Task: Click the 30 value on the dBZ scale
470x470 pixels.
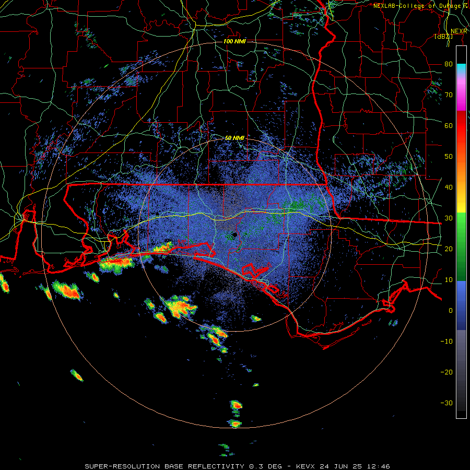Action: [x=449, y=218]
